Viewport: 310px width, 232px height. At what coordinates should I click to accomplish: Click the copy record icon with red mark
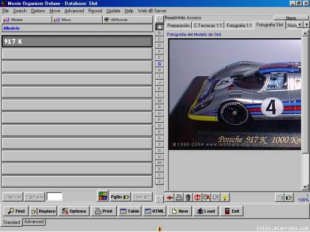coord(206,197)
